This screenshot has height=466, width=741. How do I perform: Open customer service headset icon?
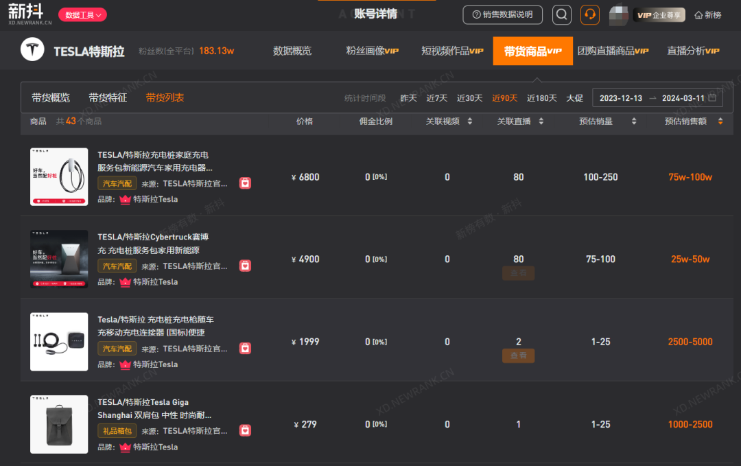589,15
